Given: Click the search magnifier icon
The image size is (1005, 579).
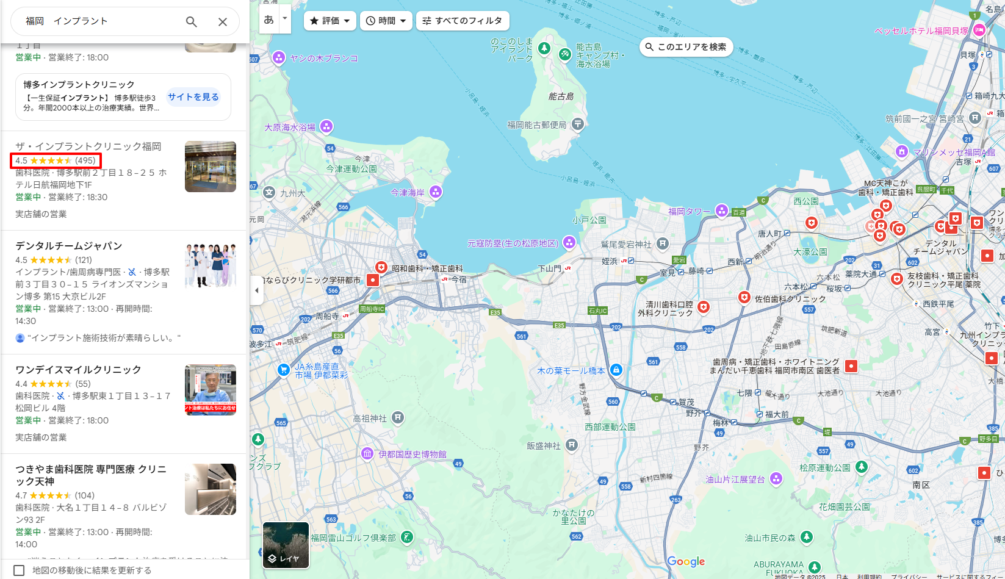Looking at the screenshot, I should pos(192,21).
